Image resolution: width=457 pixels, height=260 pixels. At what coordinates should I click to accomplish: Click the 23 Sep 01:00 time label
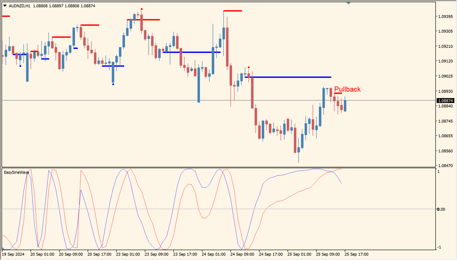pos(128,254)
